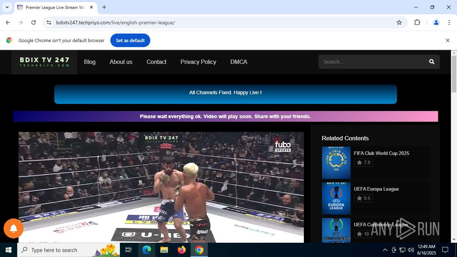
Task: Open the network tray icon
Action: pos(402,250)
